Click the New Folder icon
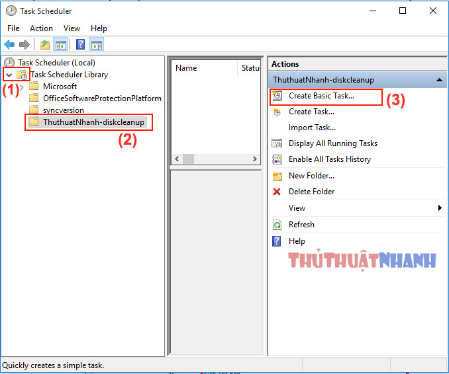Image resolution: width=449 pixels, height=374 pixels. click(277, 176)
